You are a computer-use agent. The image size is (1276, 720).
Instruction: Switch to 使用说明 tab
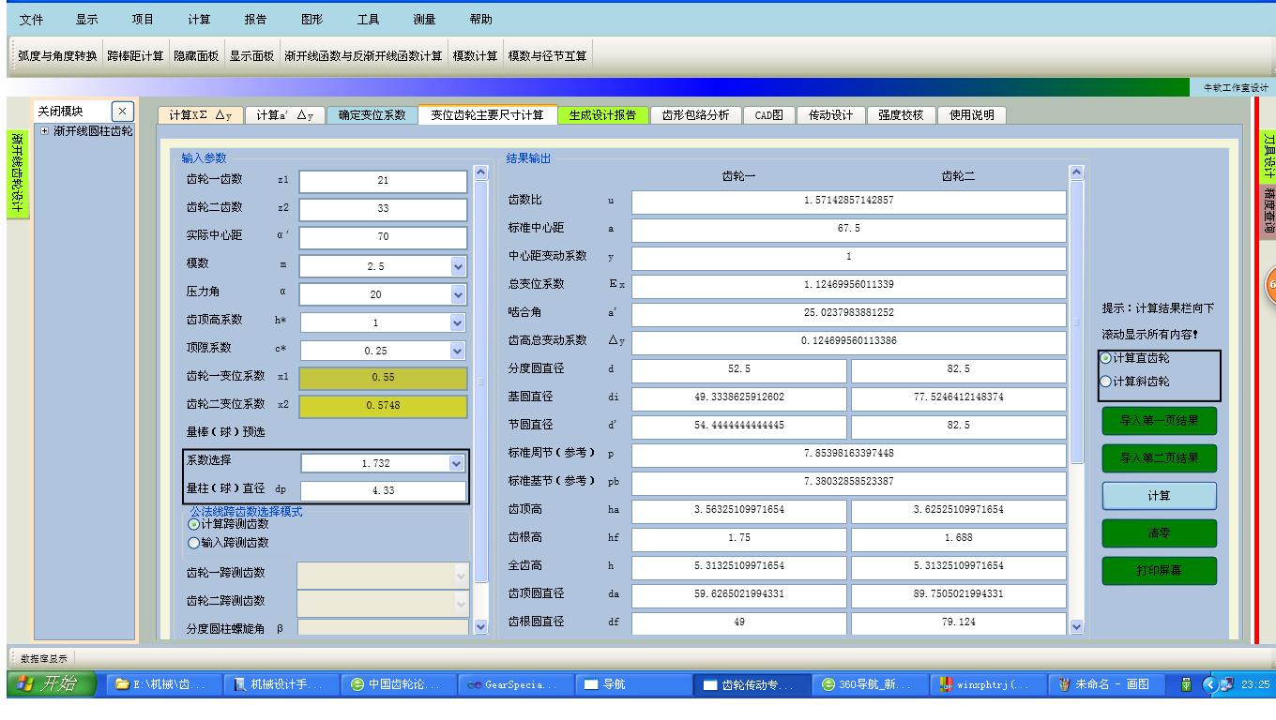coord(972,115)
